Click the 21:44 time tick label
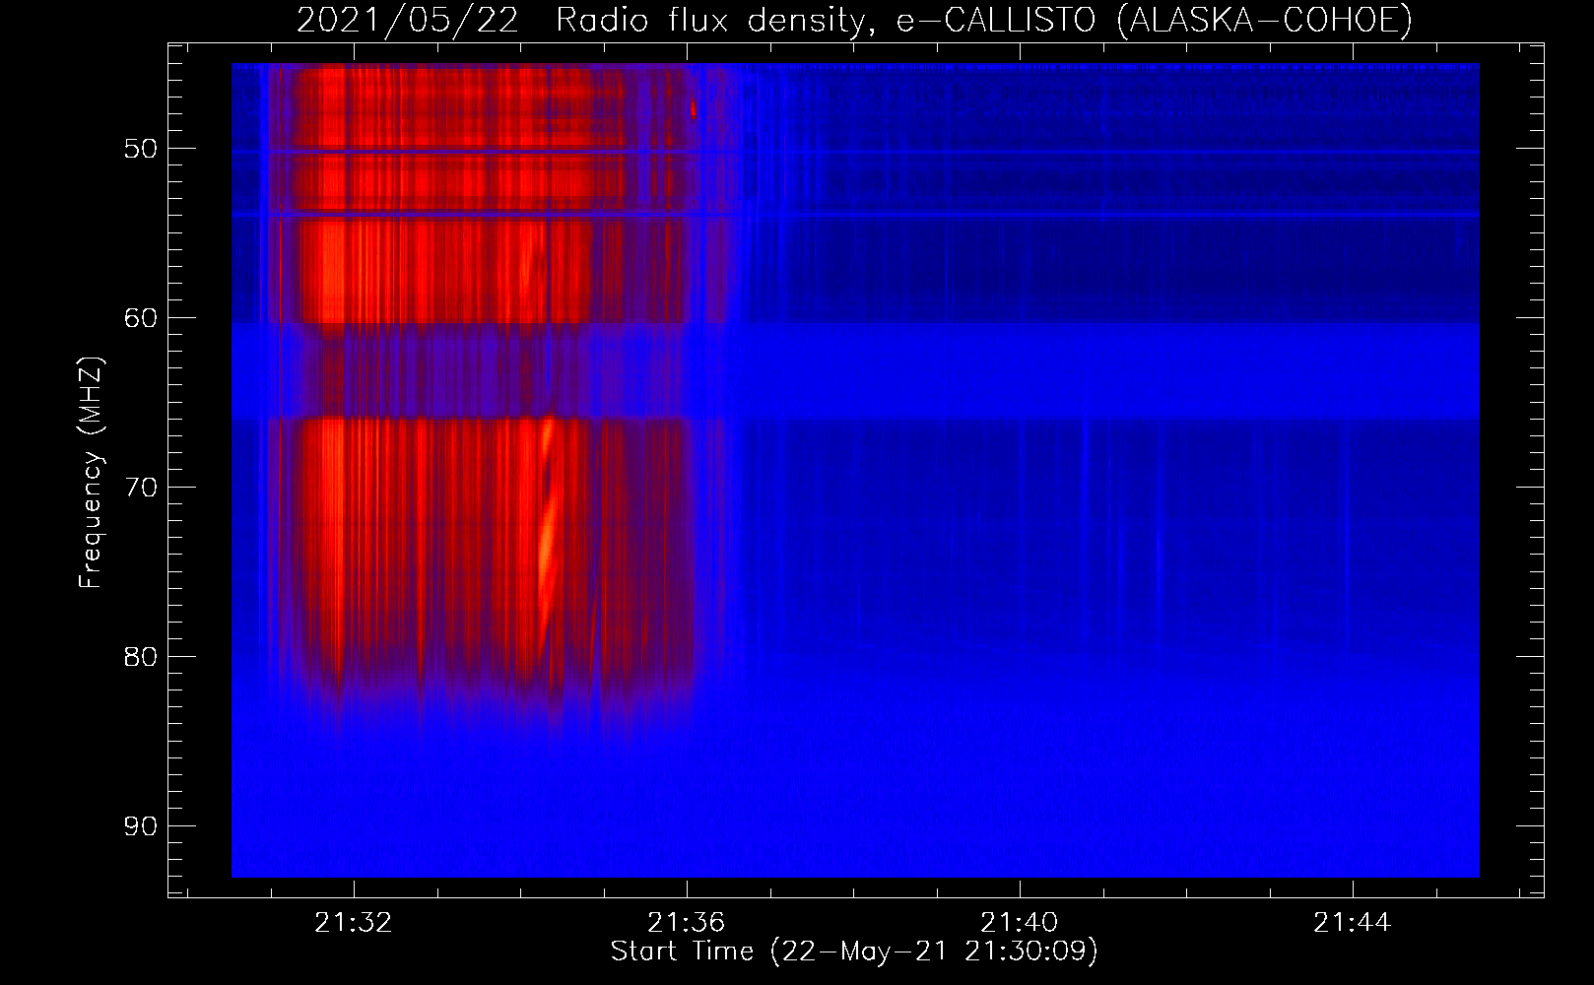The image size is (1594, 985). (1352, 922)
